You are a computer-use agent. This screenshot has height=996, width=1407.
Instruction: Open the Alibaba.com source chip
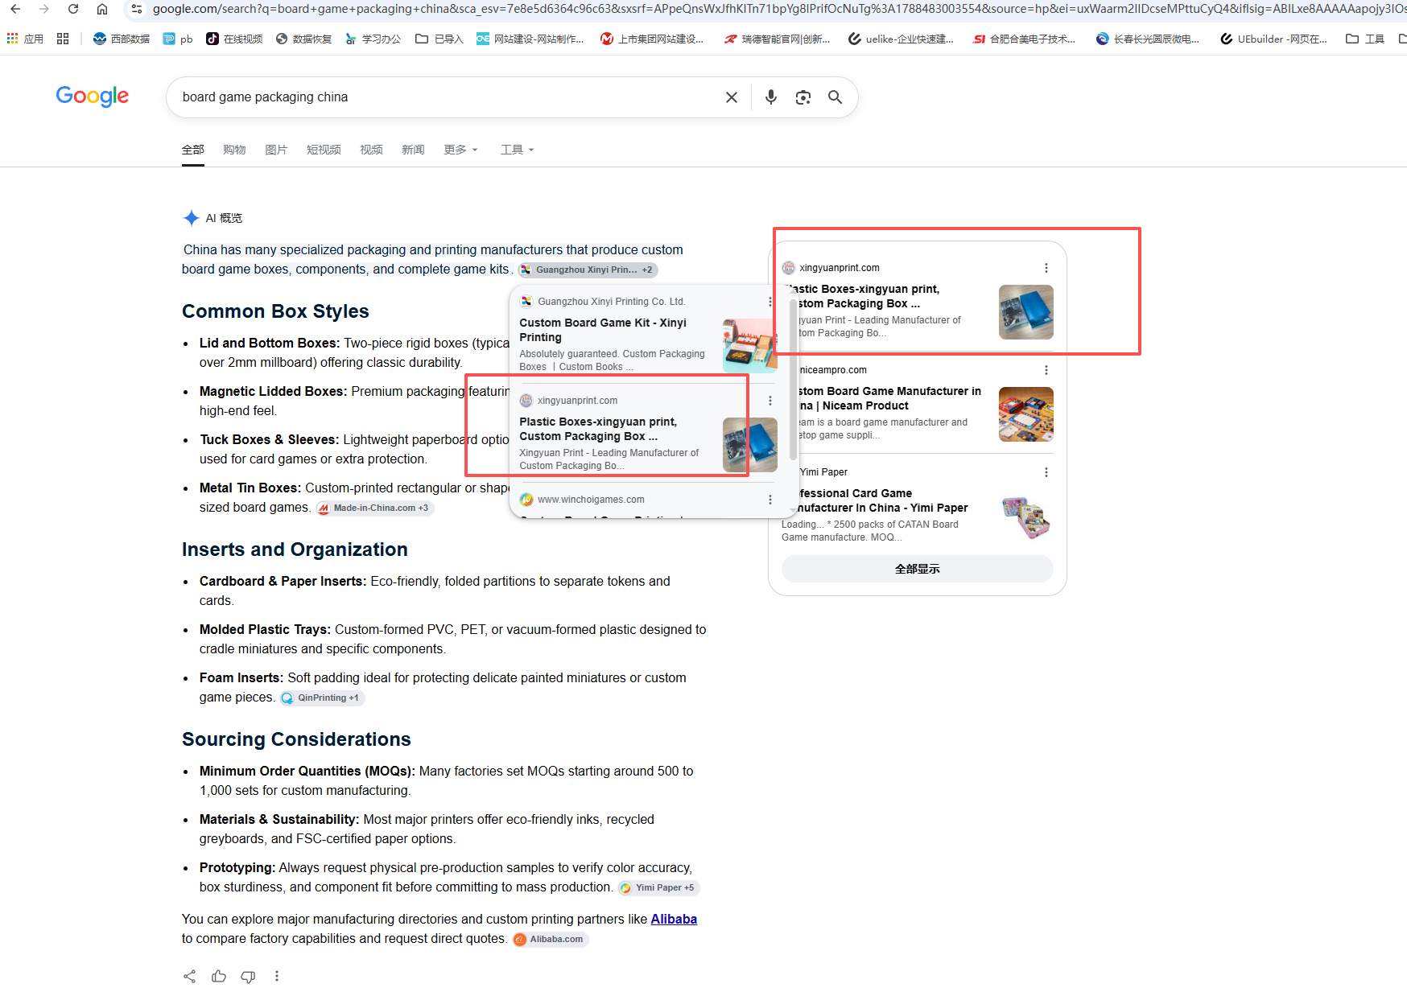(x=551, y=939)
